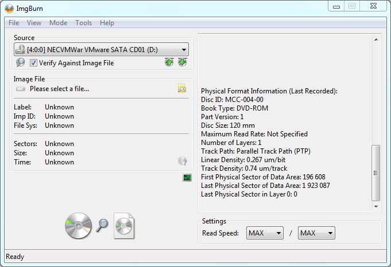The image size is (391, 267).
Task: Open the first Read Speed MAX dropdown
Action: point(265,233)
